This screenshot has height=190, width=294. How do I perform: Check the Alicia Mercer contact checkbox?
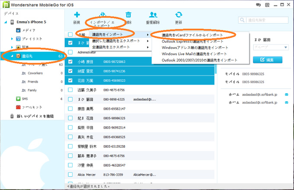[70, 174]
